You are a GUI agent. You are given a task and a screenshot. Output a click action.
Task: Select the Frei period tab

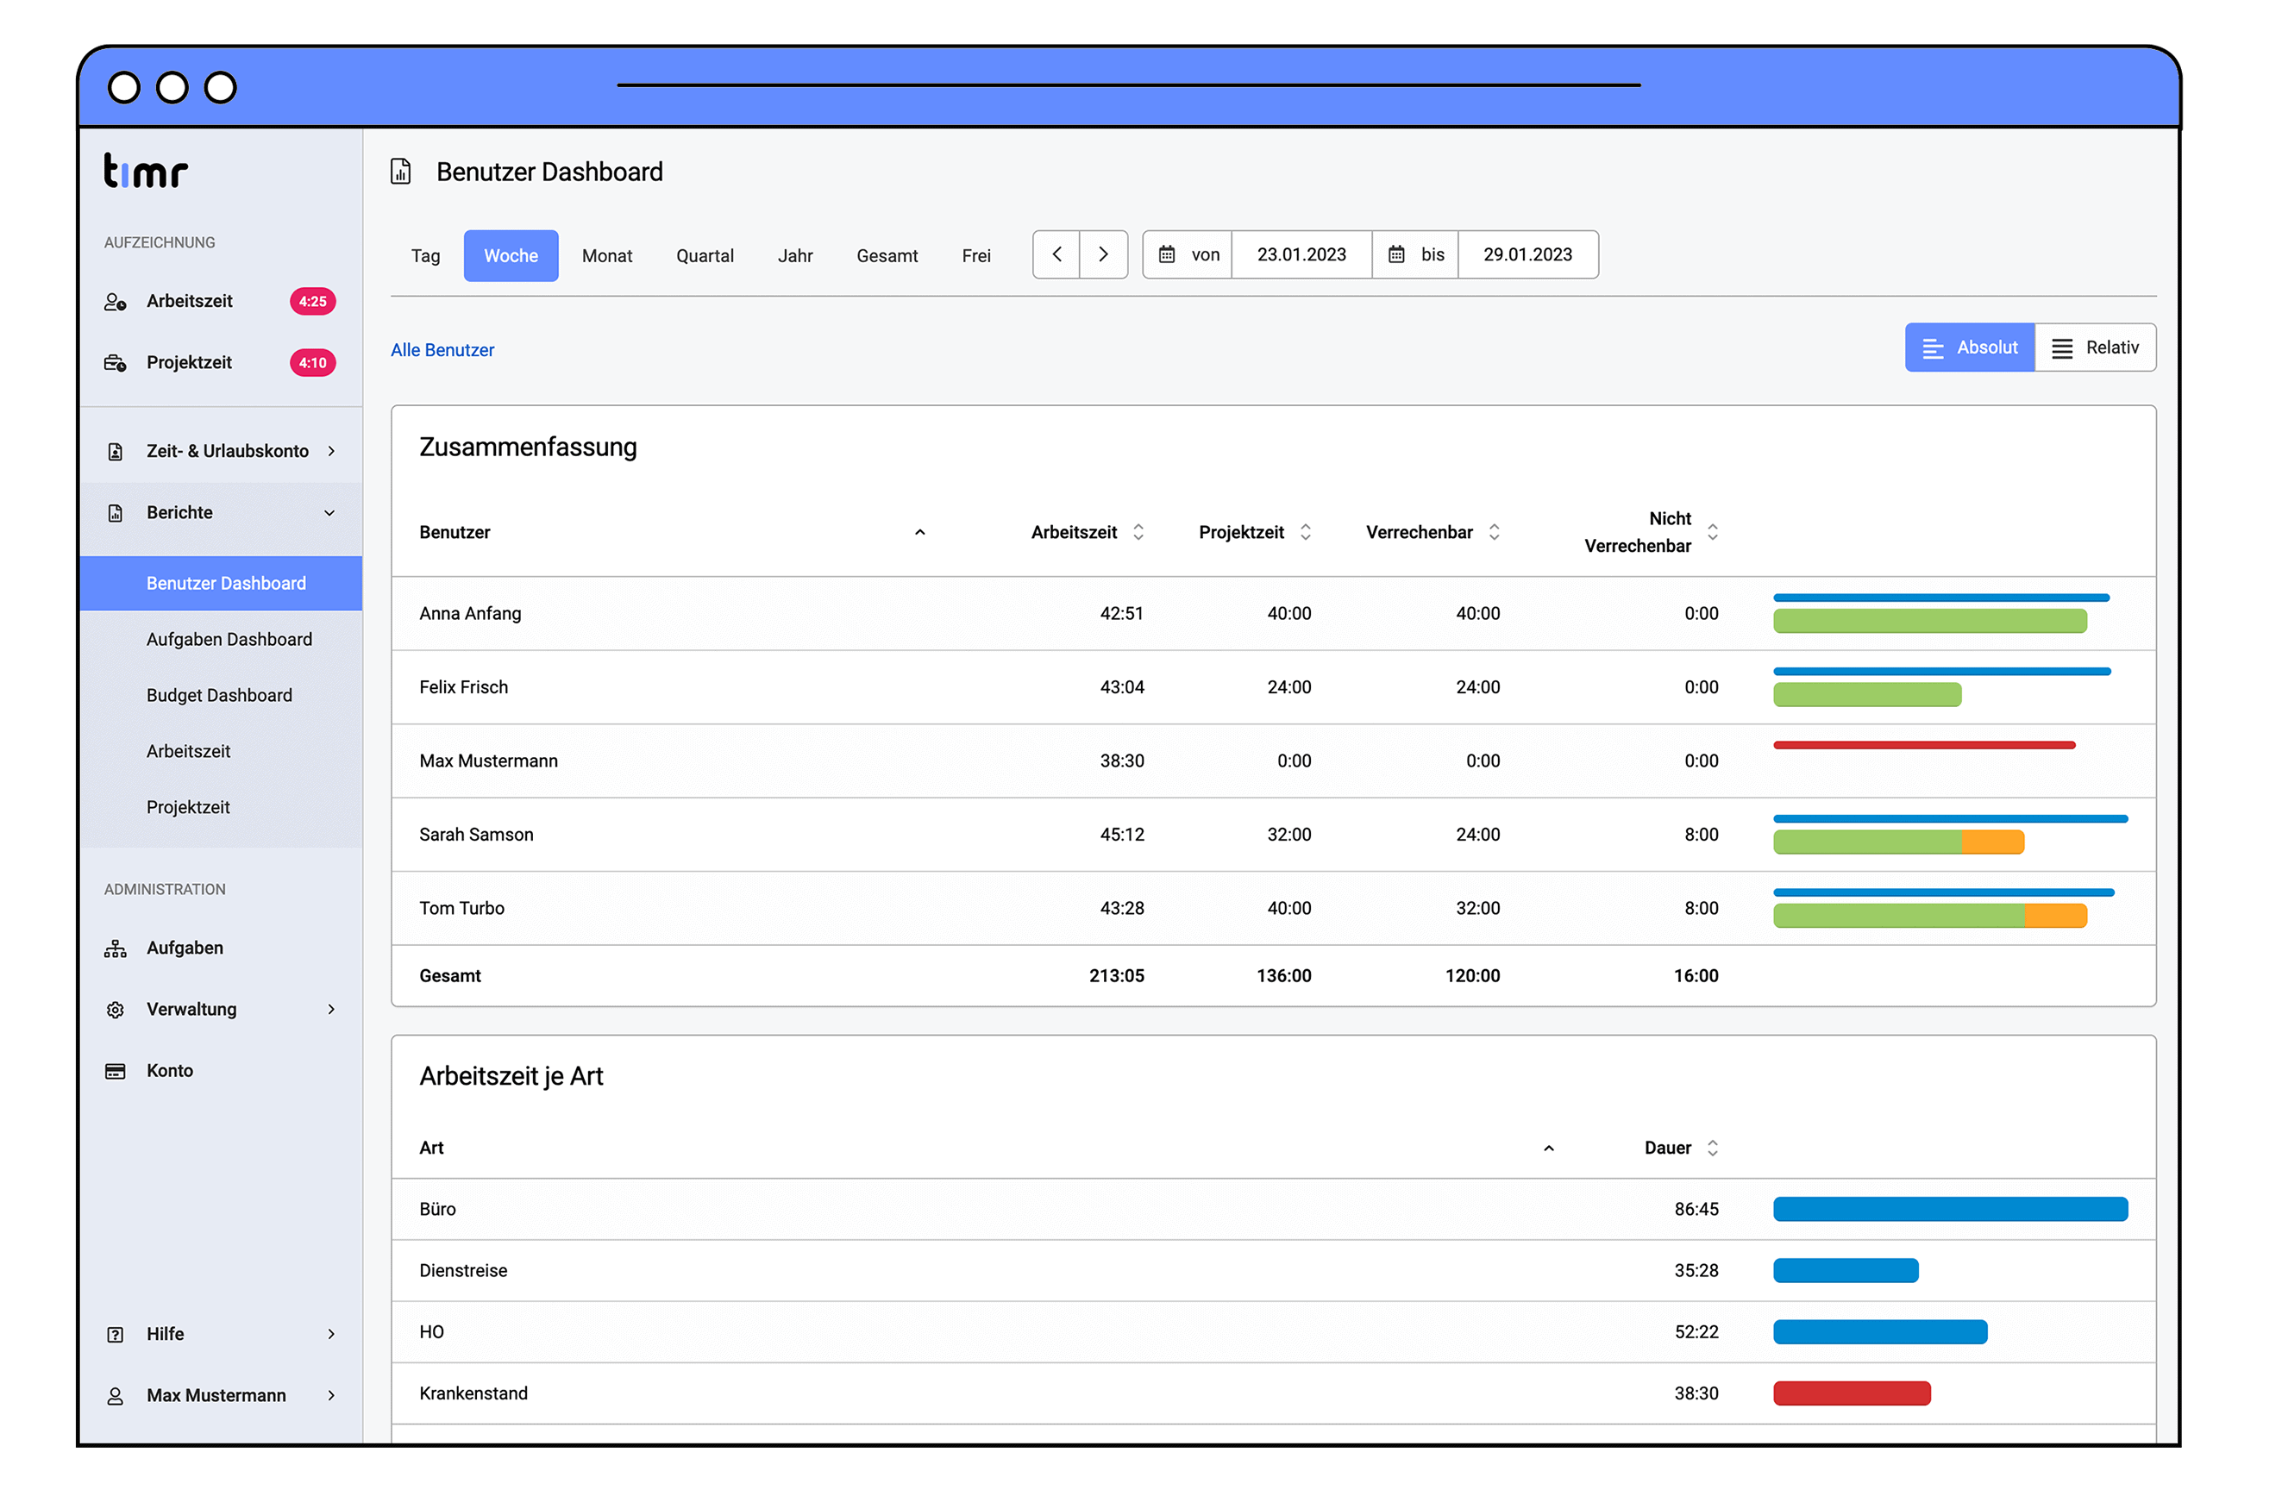coord(976,256)
